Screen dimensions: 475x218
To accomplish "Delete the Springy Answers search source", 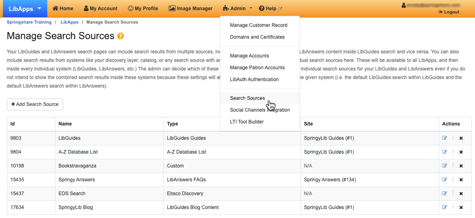I will [461, 180].
